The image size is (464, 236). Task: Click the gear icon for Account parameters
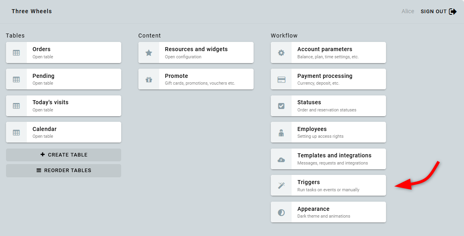[281, 53]
